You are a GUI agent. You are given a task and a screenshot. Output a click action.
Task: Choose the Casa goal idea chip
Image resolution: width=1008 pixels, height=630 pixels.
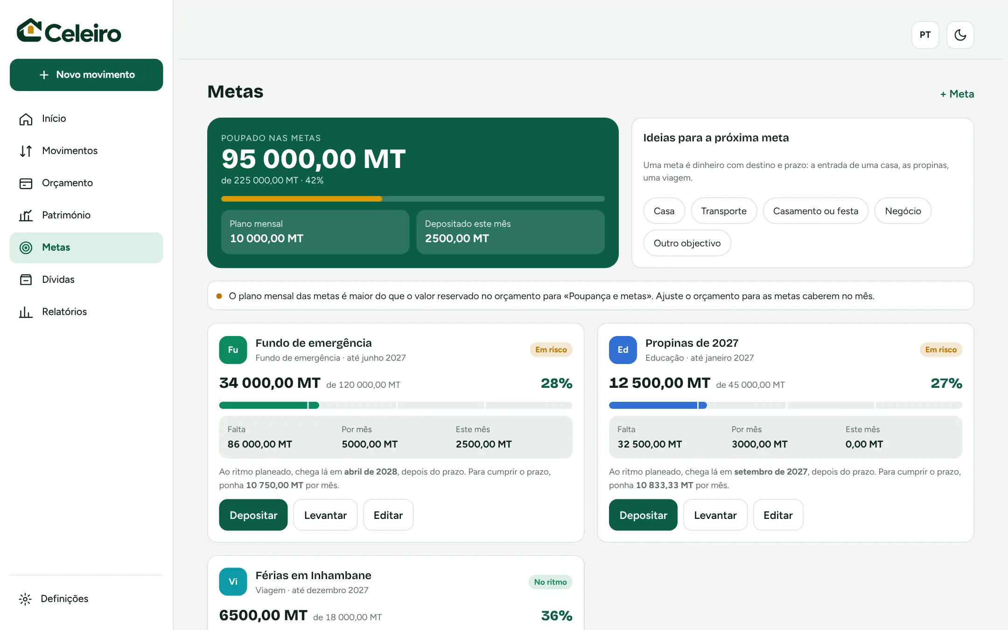(664, 211)
